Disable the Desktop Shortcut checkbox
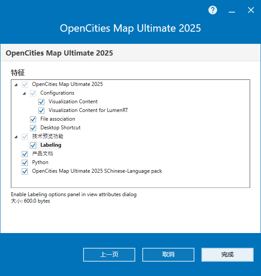 pos(33,128)
